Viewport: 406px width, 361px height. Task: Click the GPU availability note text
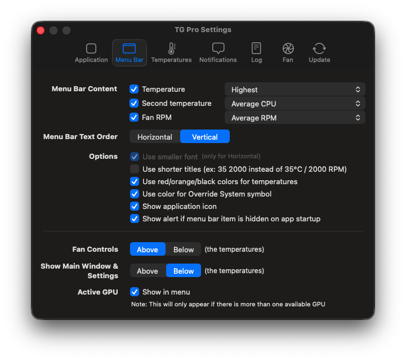228,304
